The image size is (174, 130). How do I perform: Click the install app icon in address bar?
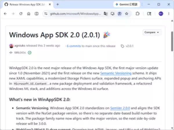click(113, 14)
